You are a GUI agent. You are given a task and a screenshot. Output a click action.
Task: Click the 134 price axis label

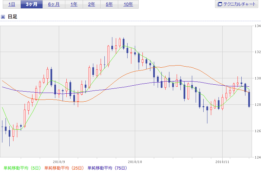click(x=258, y=26)
